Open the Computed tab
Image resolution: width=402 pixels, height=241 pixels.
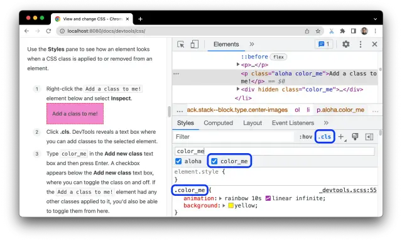(x=218, y=123)
